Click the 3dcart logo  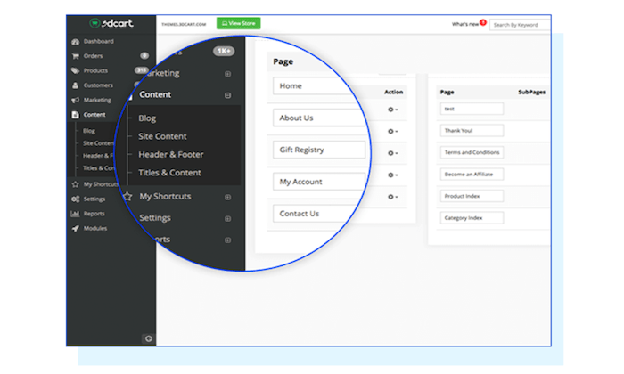click(x=111, y=23)
